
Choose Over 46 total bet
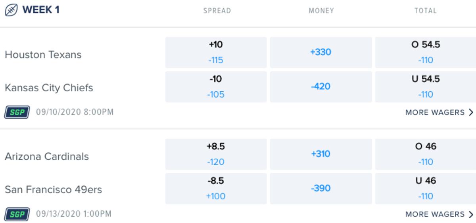point(425,154)
